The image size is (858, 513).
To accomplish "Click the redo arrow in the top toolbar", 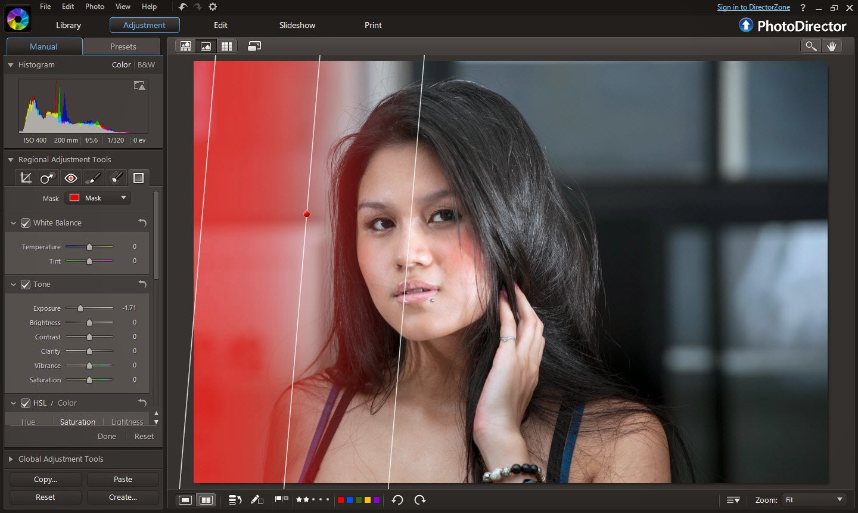I will click(x=198, y=7).
